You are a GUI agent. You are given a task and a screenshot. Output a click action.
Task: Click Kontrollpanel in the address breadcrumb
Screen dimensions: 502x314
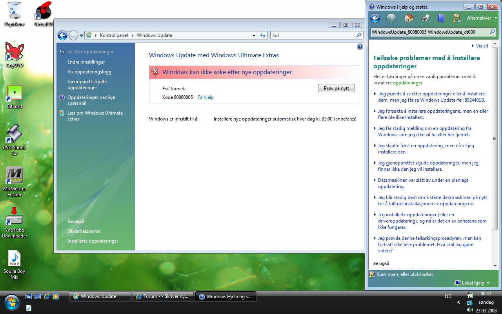point(114,35)
